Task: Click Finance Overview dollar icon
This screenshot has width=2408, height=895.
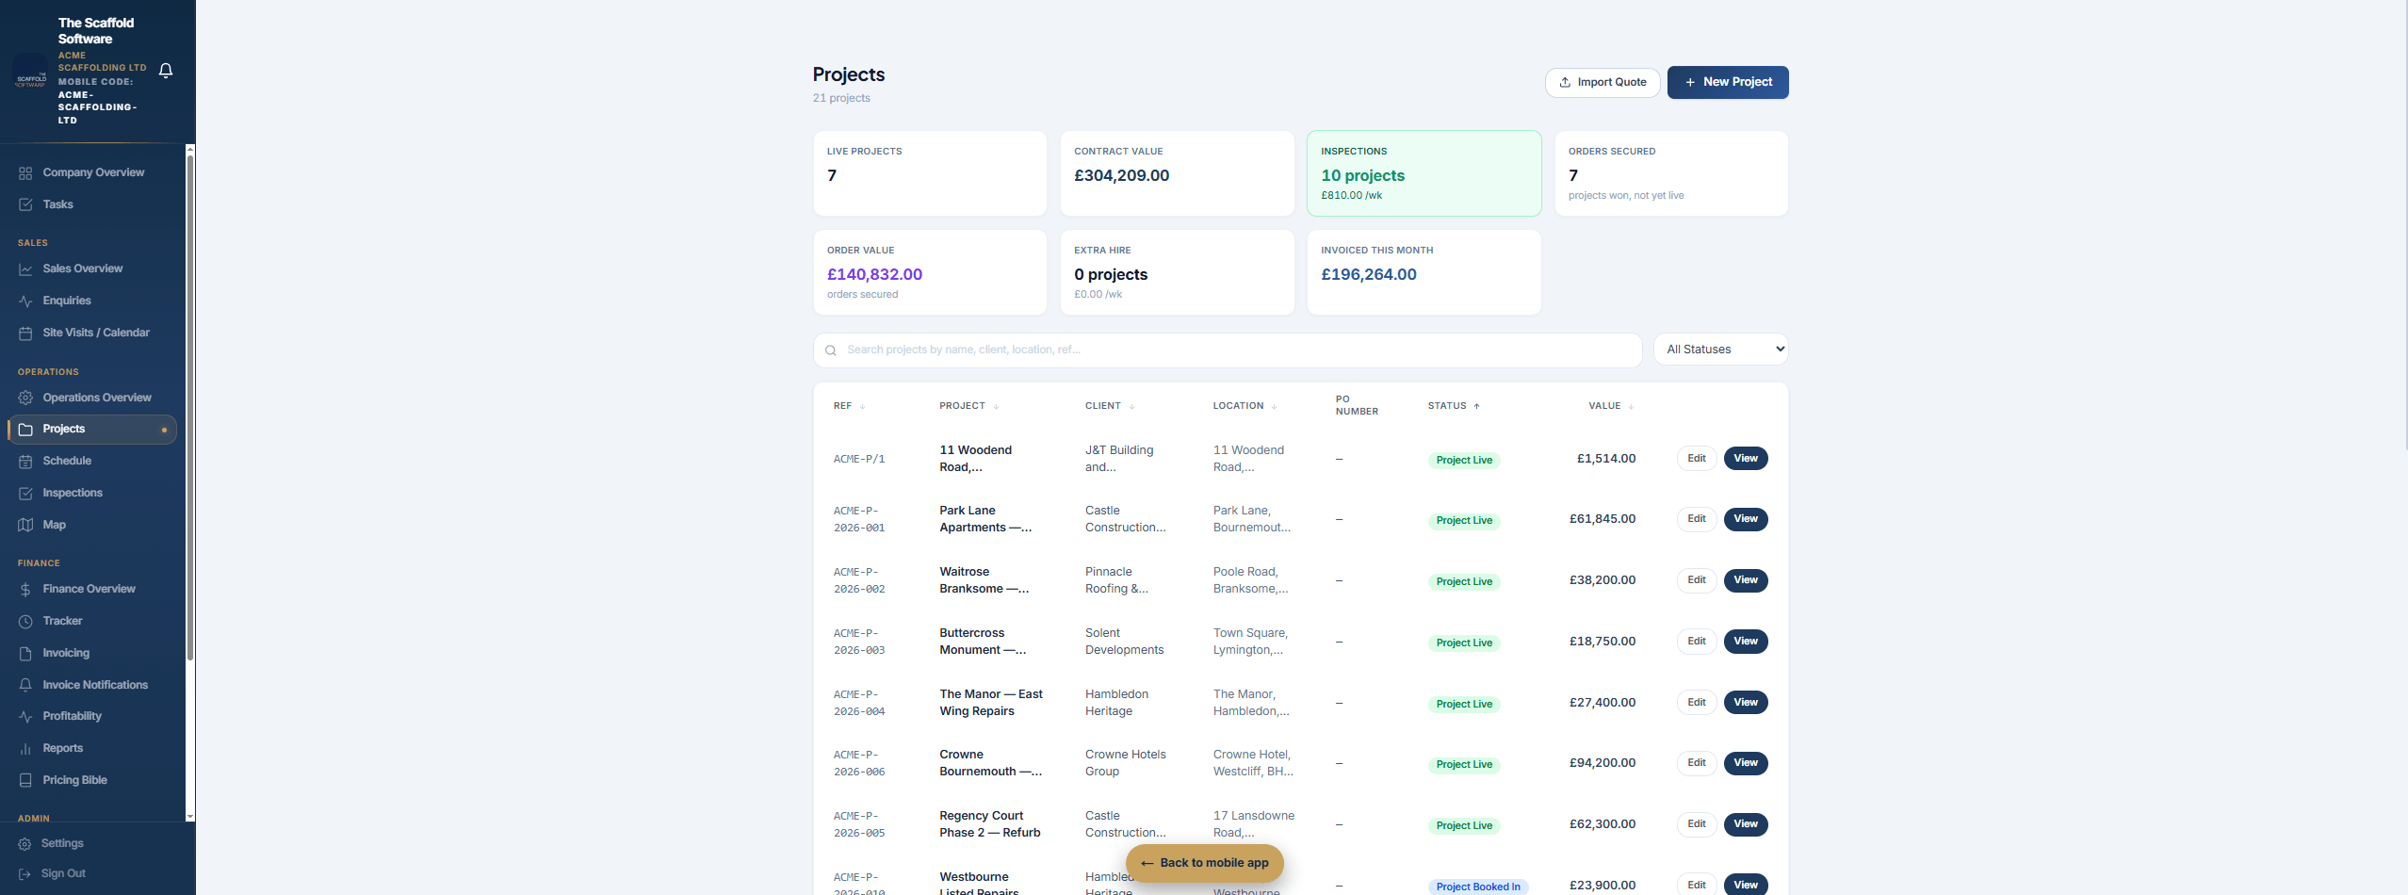Action: (x=25, y=590)
